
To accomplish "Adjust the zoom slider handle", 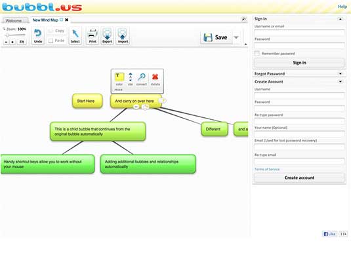I will click(7, 35).
